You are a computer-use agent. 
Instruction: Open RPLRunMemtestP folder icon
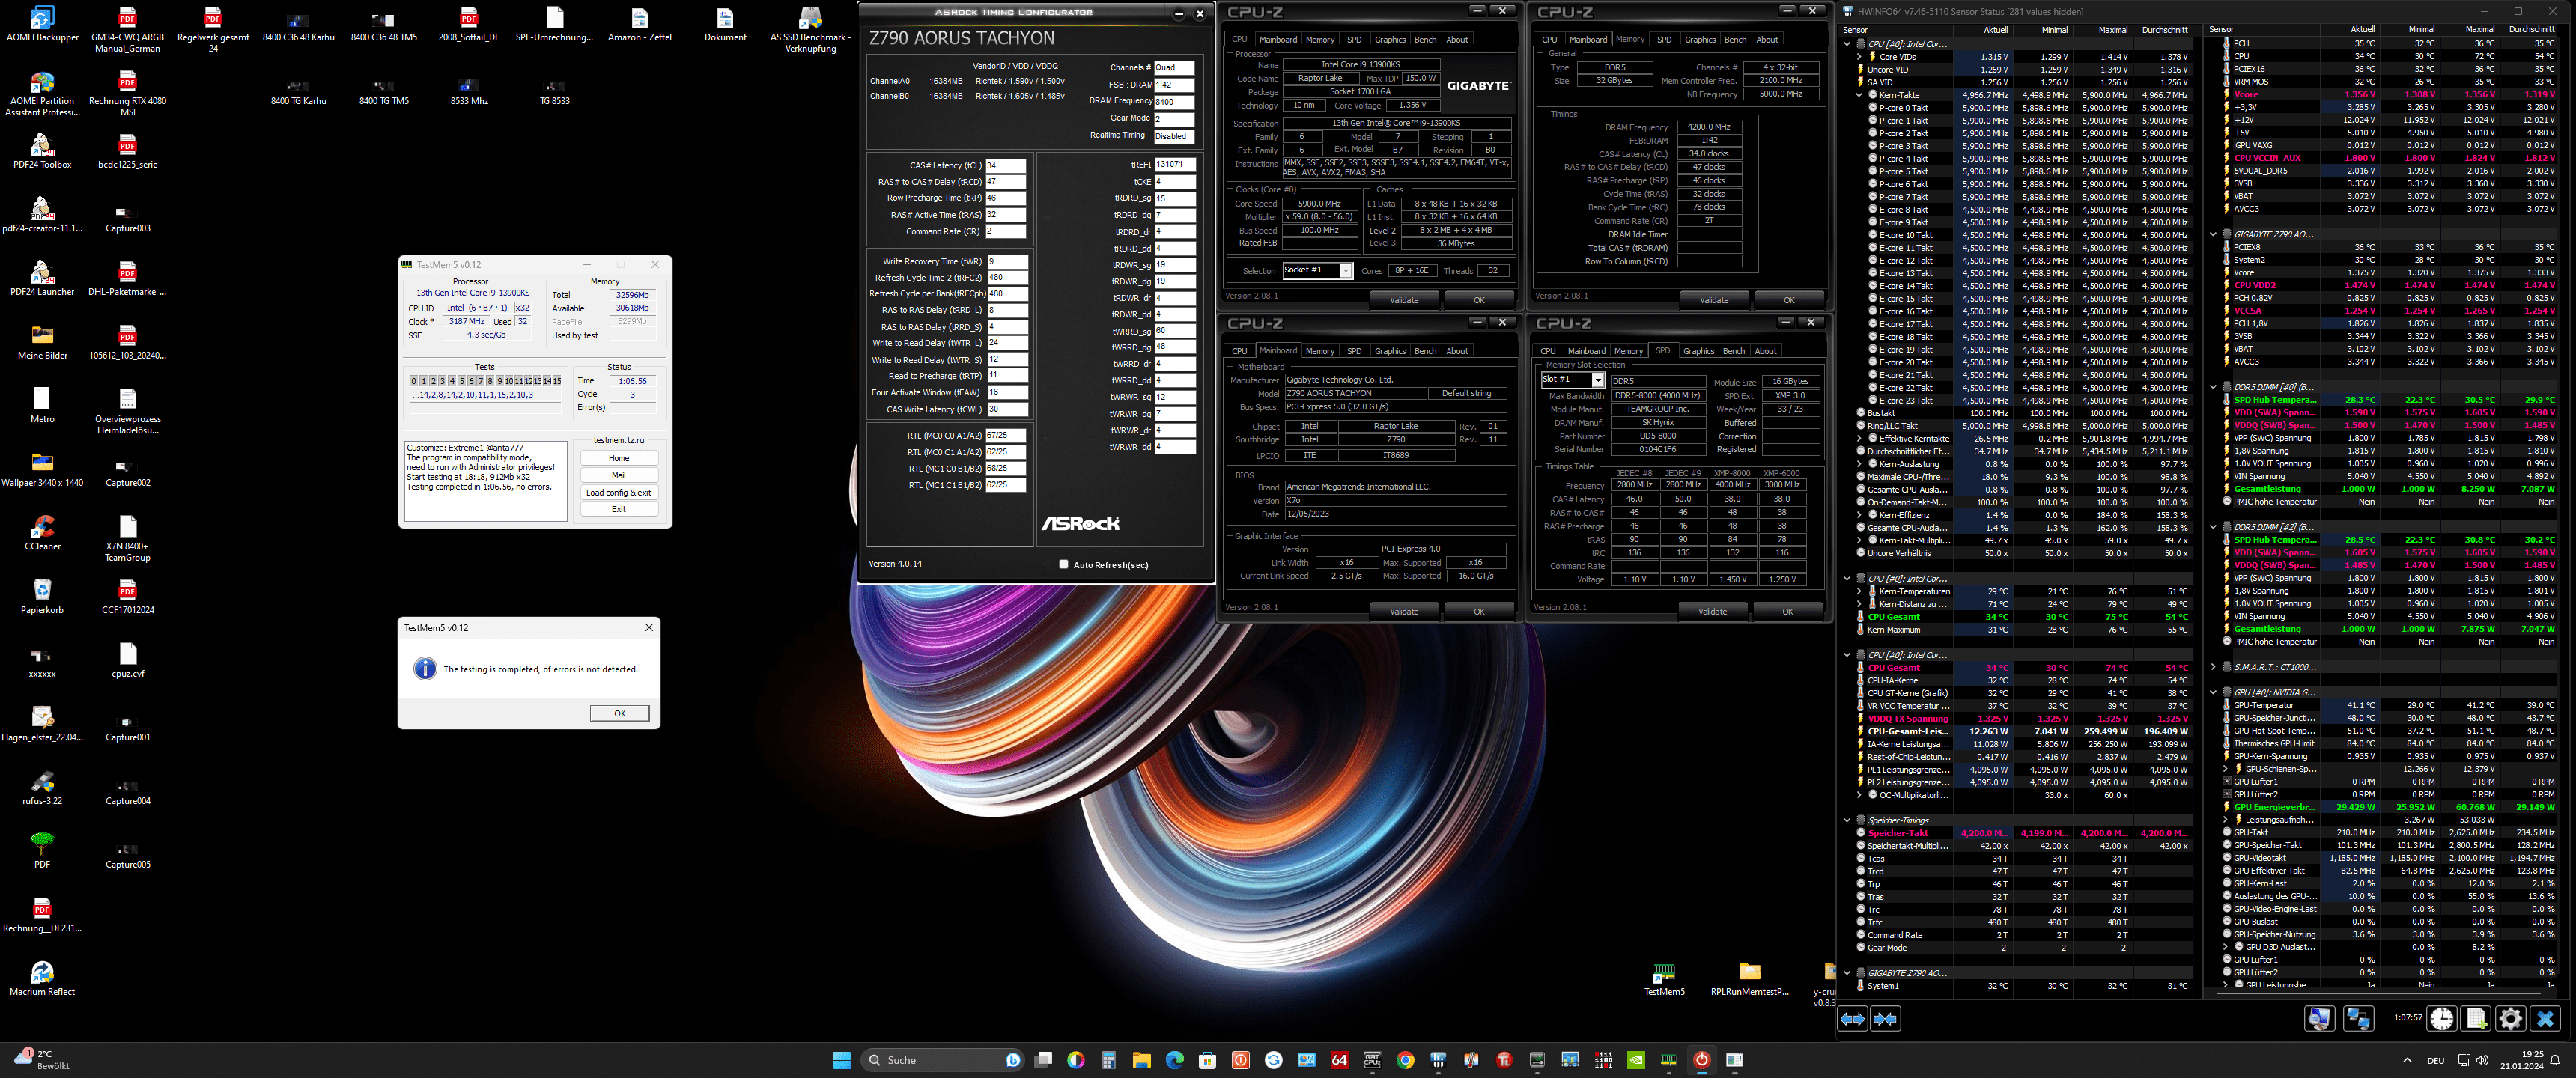pos(1749,979)
